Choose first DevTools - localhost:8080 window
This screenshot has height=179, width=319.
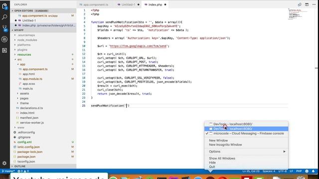246,124
